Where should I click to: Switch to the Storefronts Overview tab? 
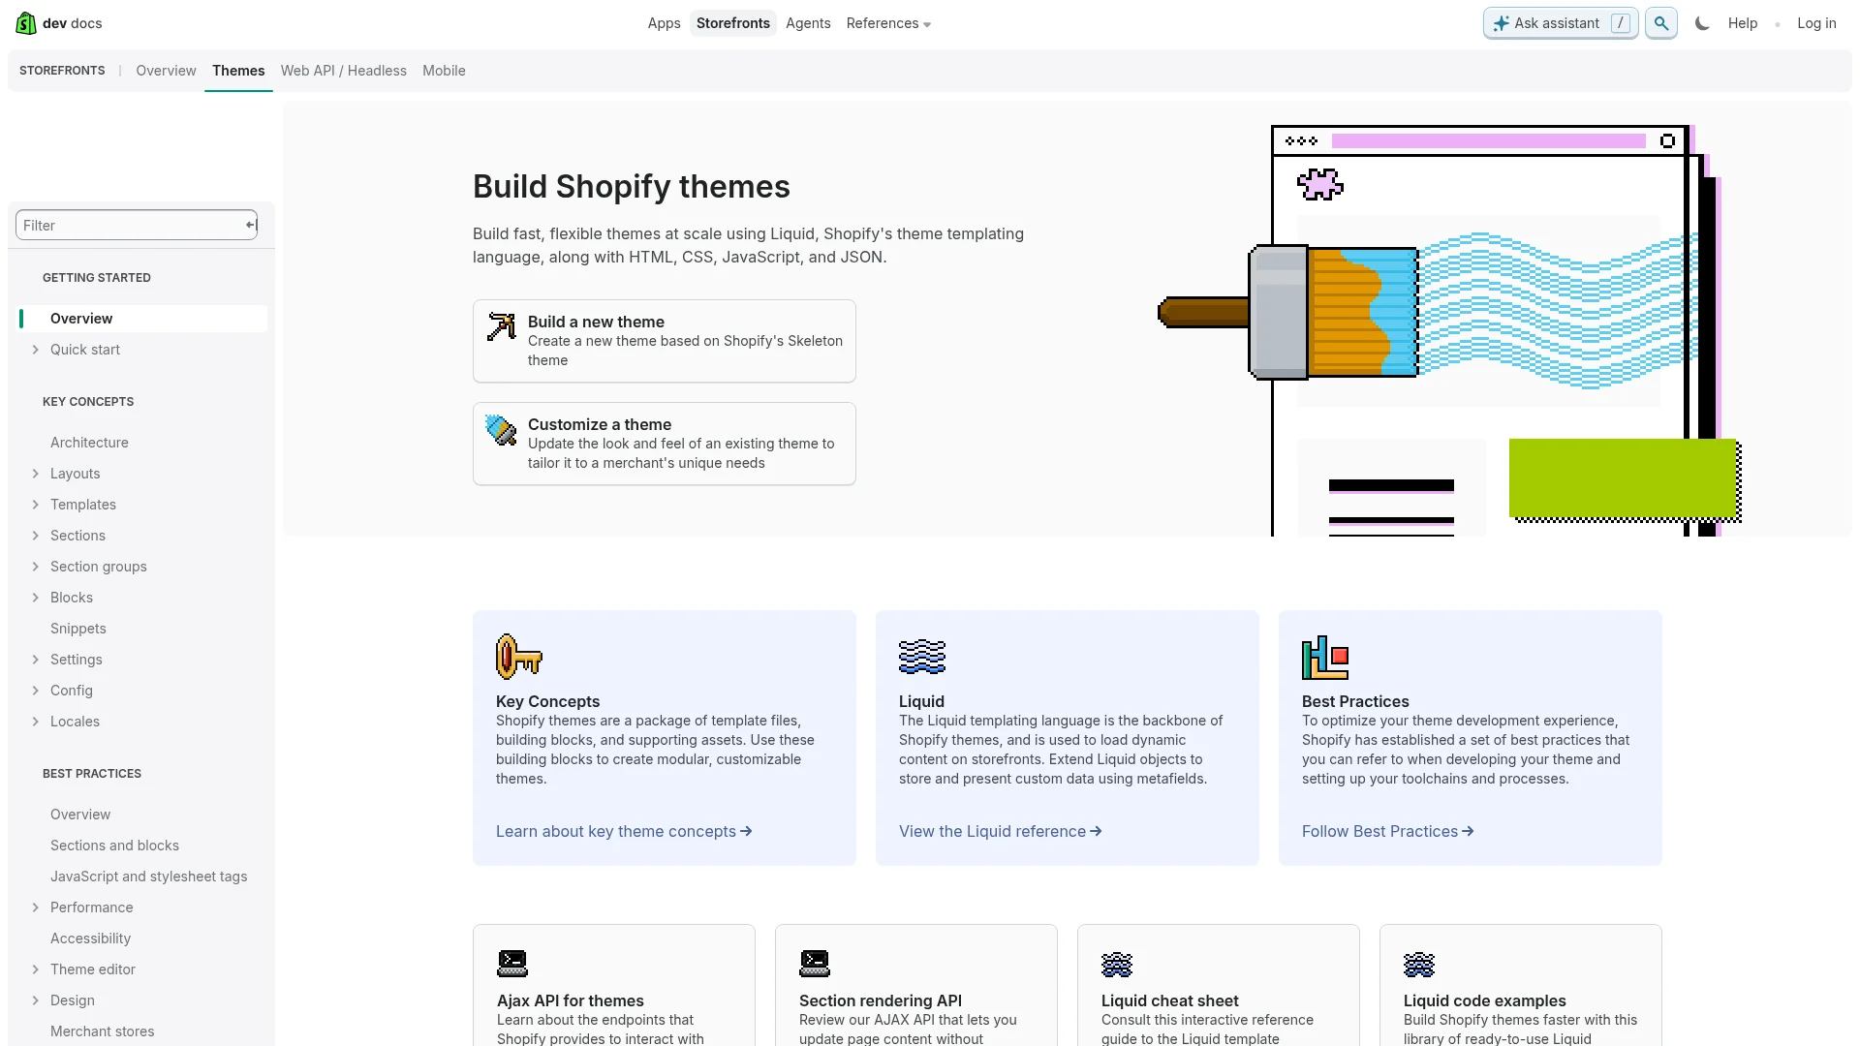point(166,71)
